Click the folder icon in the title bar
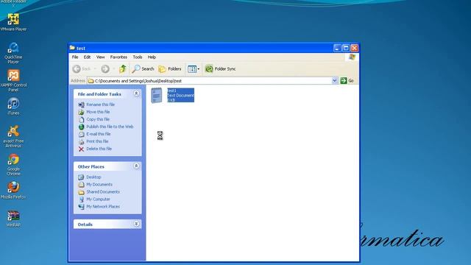Image resolution: width=471 pixels, height=265 pixels. pyautogui.click(x=72, y=48)
